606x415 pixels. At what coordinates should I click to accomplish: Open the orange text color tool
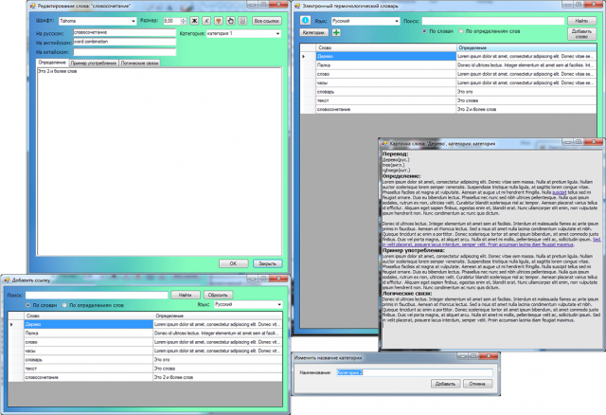[x=219, y=21]
